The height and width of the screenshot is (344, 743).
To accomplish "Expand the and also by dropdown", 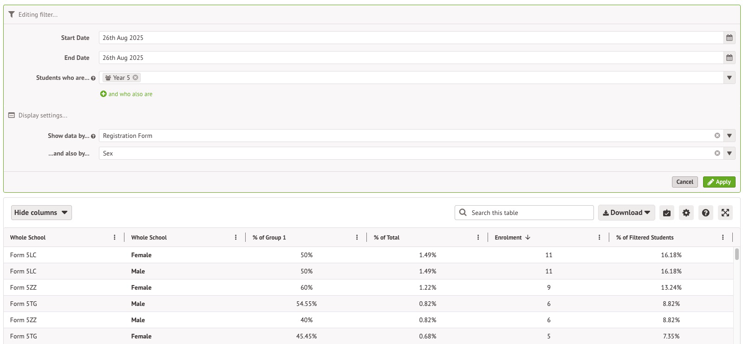I will (x=729, y=153).
